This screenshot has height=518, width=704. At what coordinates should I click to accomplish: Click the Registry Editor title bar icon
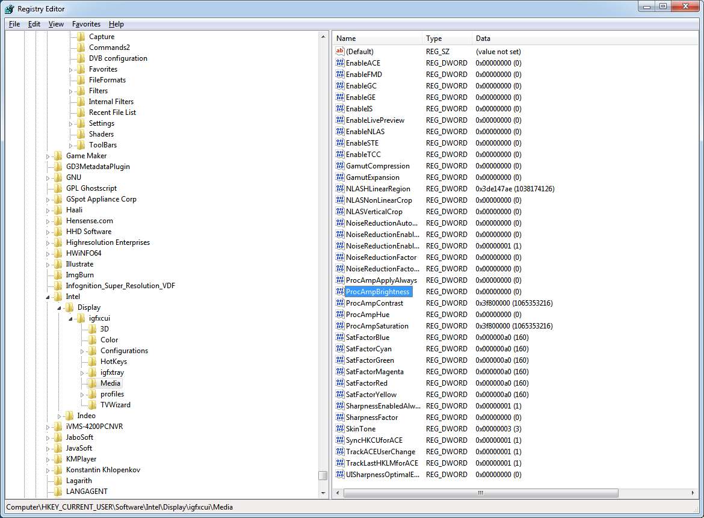[10, 8]
